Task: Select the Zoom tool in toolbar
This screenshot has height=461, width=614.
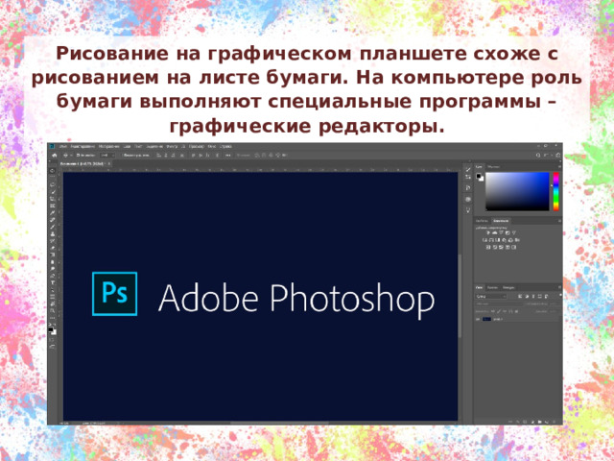Action: (x=52, y=310)
